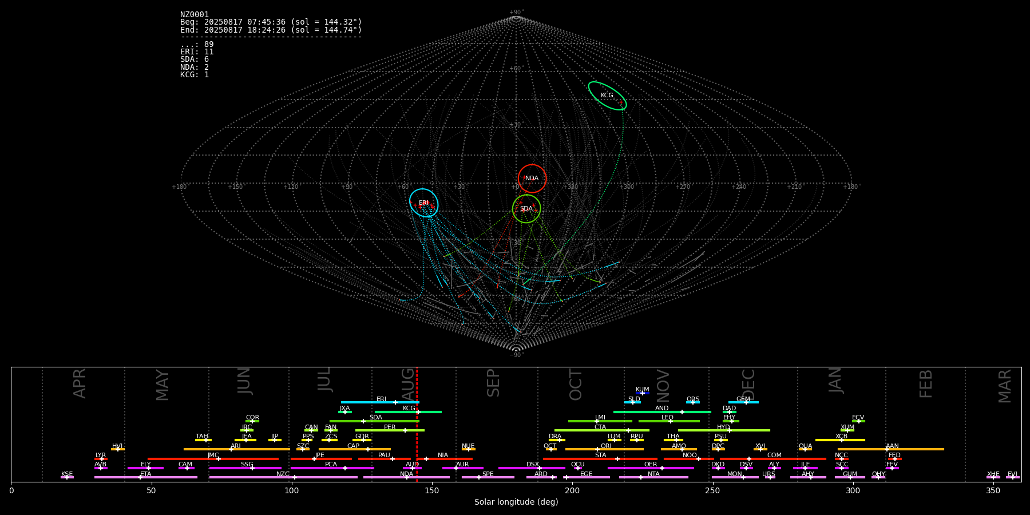
Task: Select the orange AAN shower bar
Action: click(x=891, y=449)
